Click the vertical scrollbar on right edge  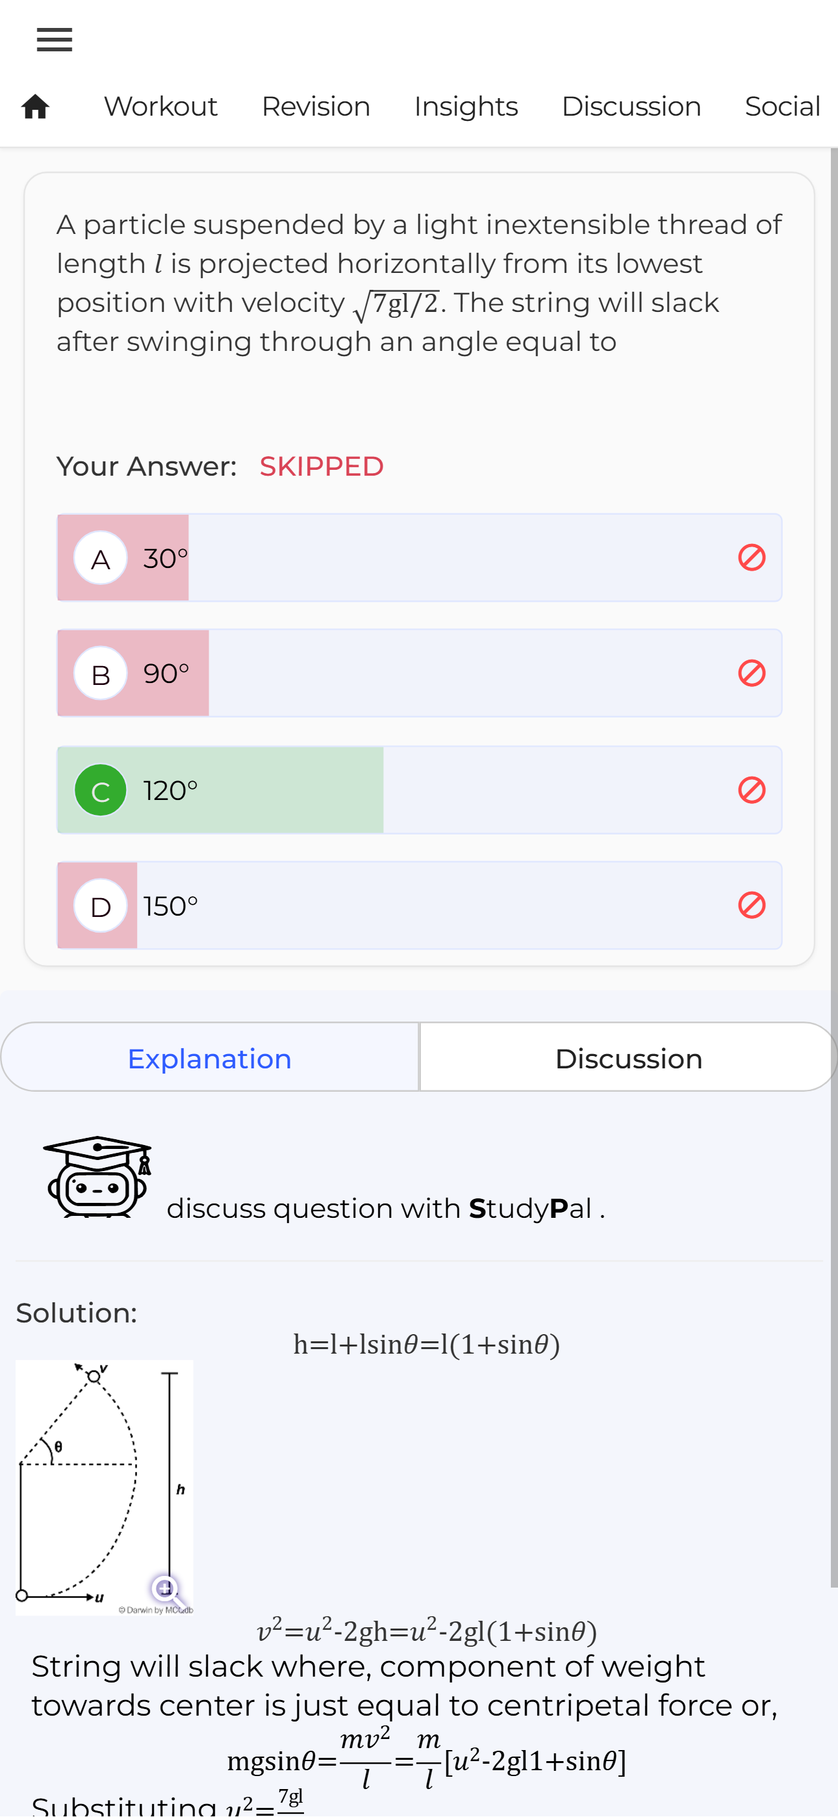click(833, 868)
